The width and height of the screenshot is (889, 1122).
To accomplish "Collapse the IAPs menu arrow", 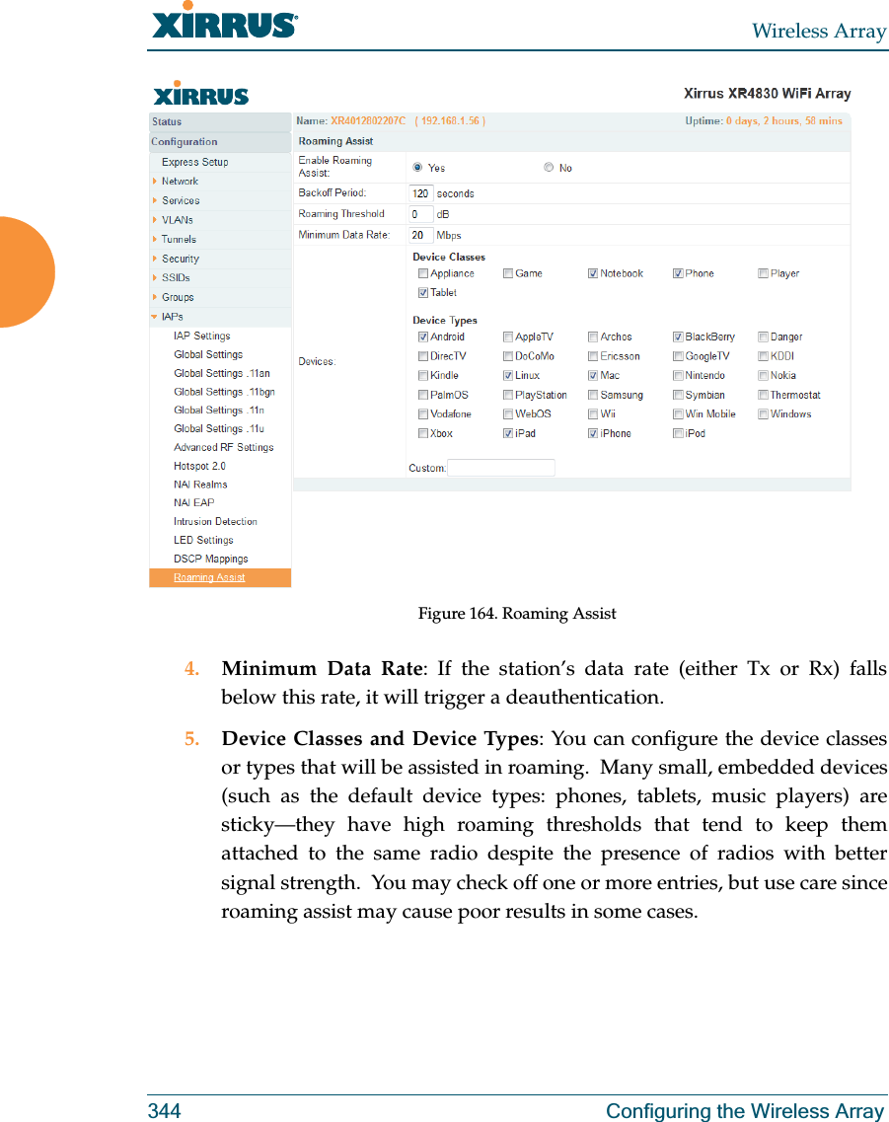I will (x=155, y=317).
